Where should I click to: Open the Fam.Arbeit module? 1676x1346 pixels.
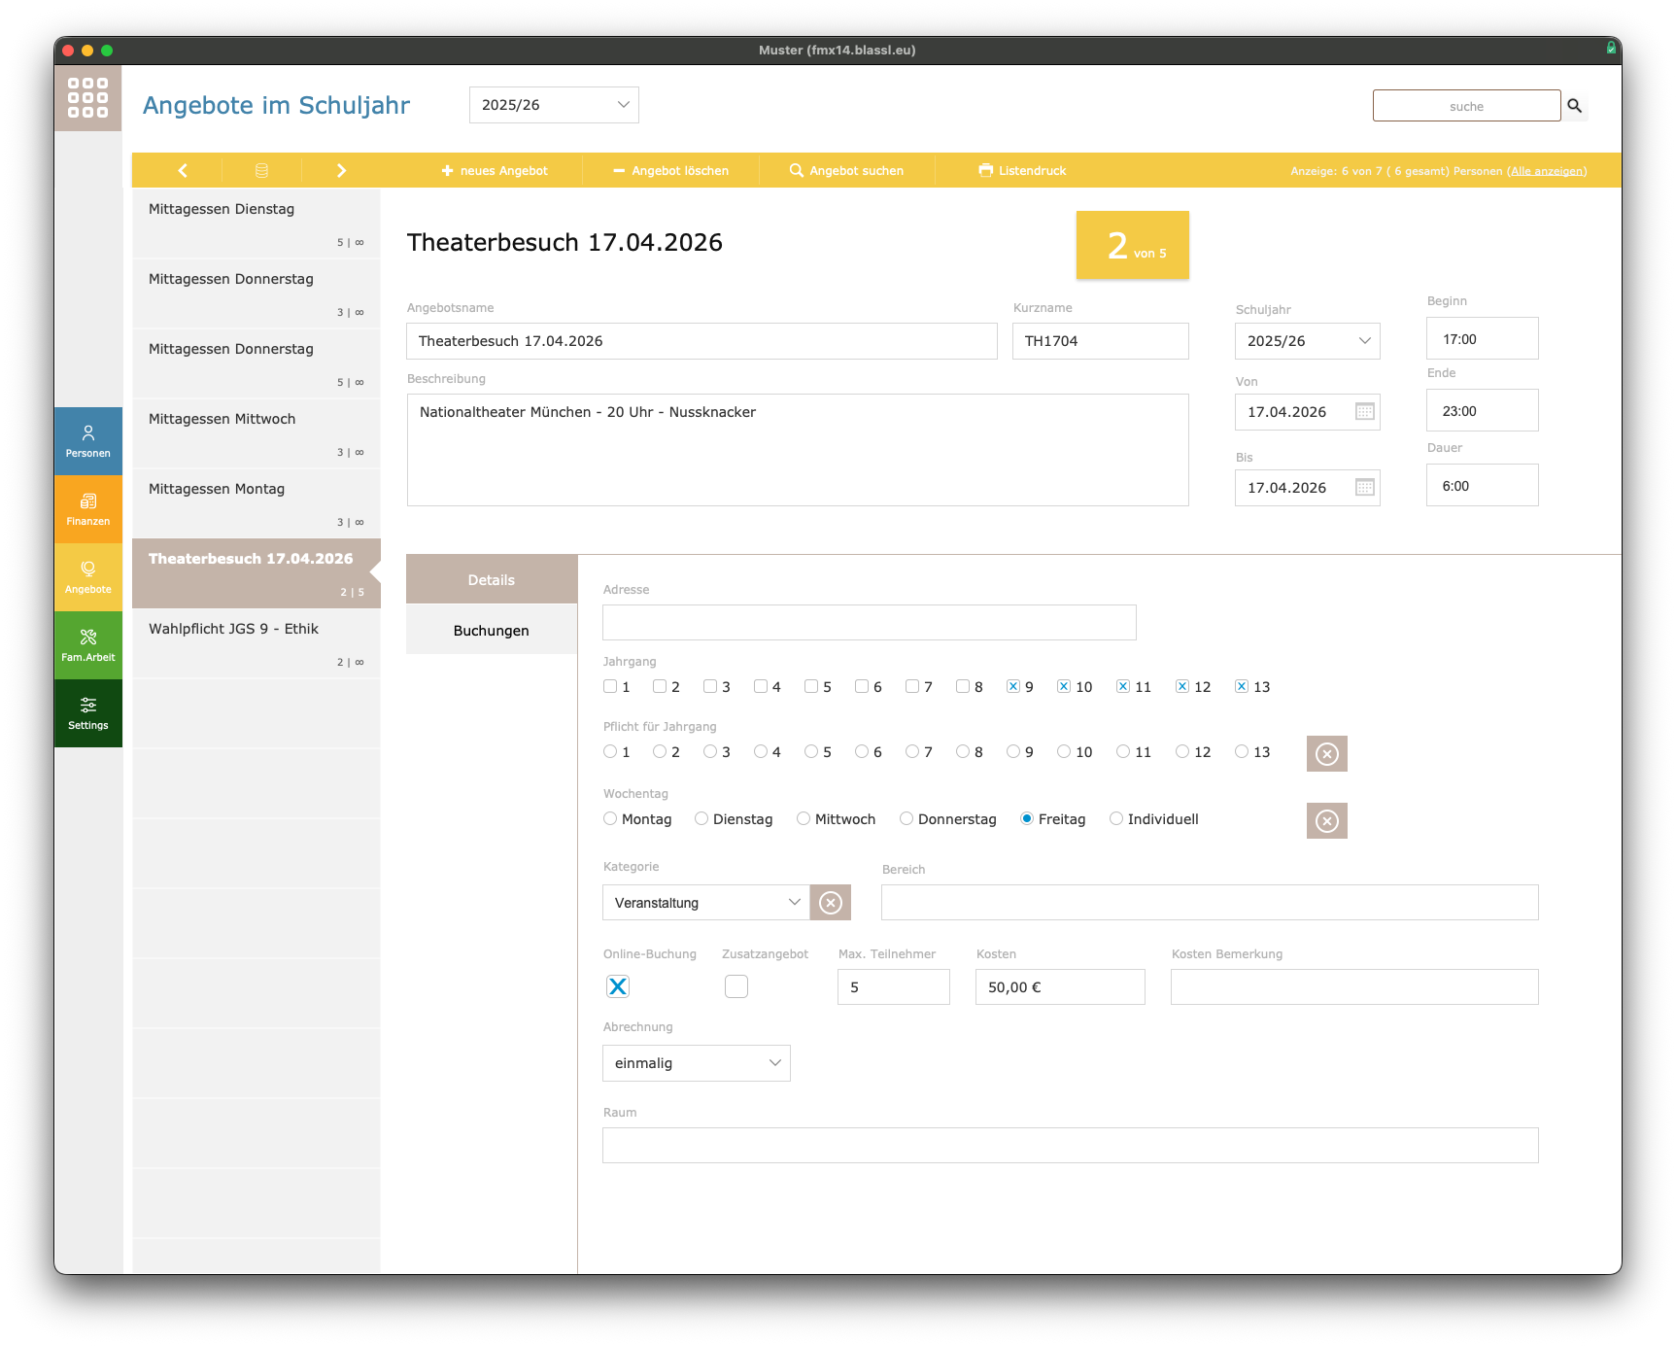(x=88, y=645)
